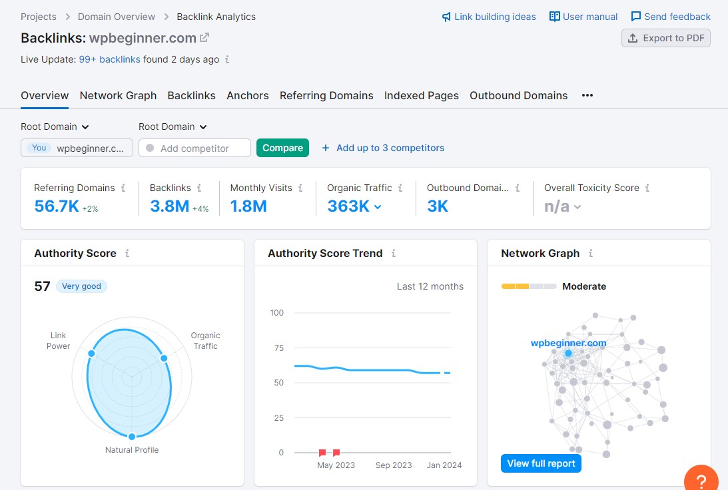Image resolution: width=728 pixels, height=490 pixels.
Task: Click the Add competitor input field
Action: click(194, 148)
